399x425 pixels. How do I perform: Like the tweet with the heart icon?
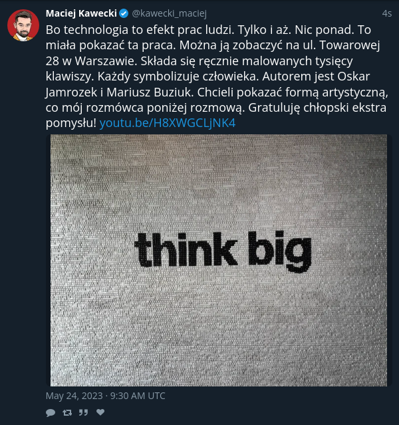coord(100,412)
